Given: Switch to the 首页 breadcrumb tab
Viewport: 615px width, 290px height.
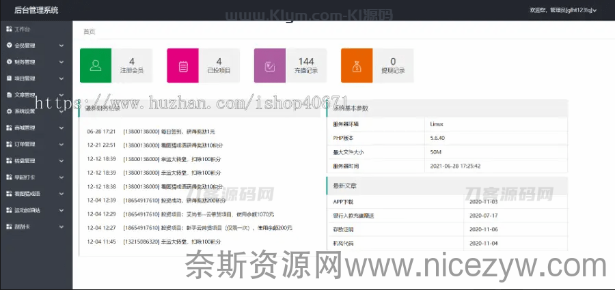Looking at the screenshot, I should pos(89,32).
